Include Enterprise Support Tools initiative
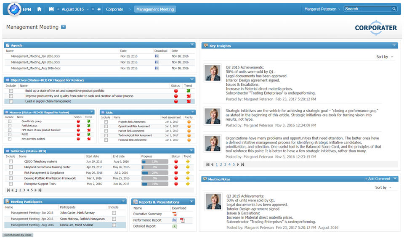Image resolution: width=404 pixels, height=238 pixels. click(x=11, y=184)
